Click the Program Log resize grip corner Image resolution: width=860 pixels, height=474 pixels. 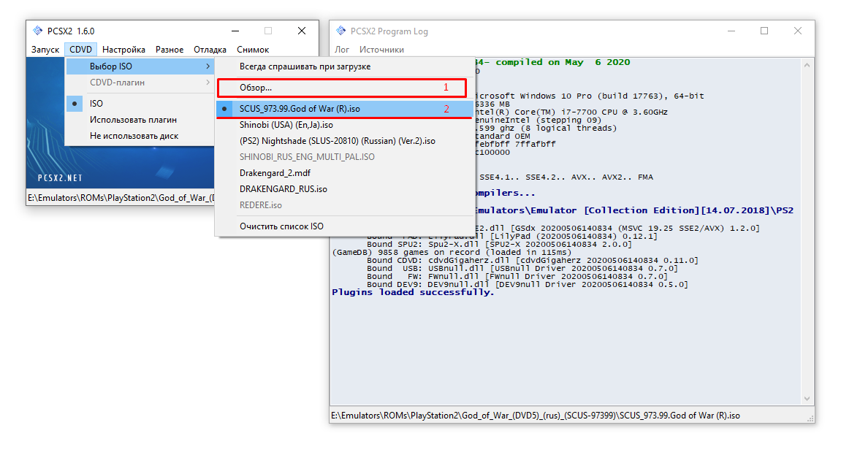click(810, 418)
